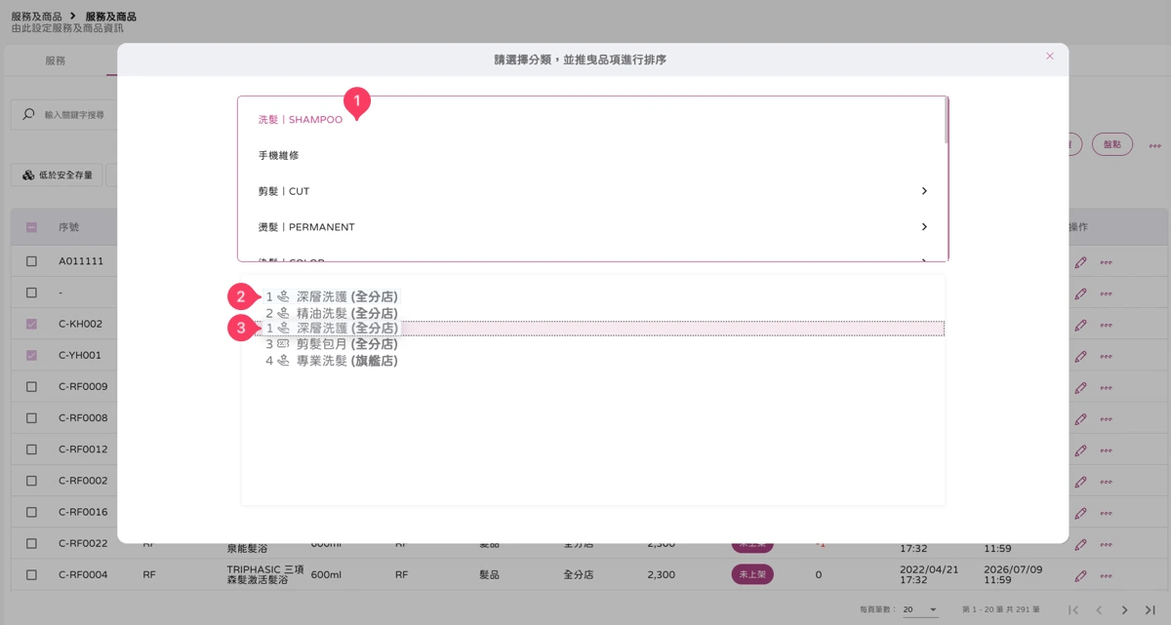1171x625 pixels.
Task: Check the box for background row C-RF0009
Action: pos(31,386)
